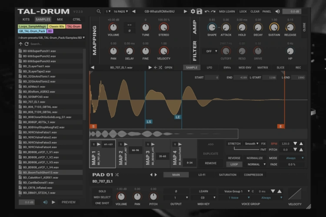The height and width of the screenshot is (217, 326).
Task: Click the NORMALIZE button
Action: coord(254,158)
